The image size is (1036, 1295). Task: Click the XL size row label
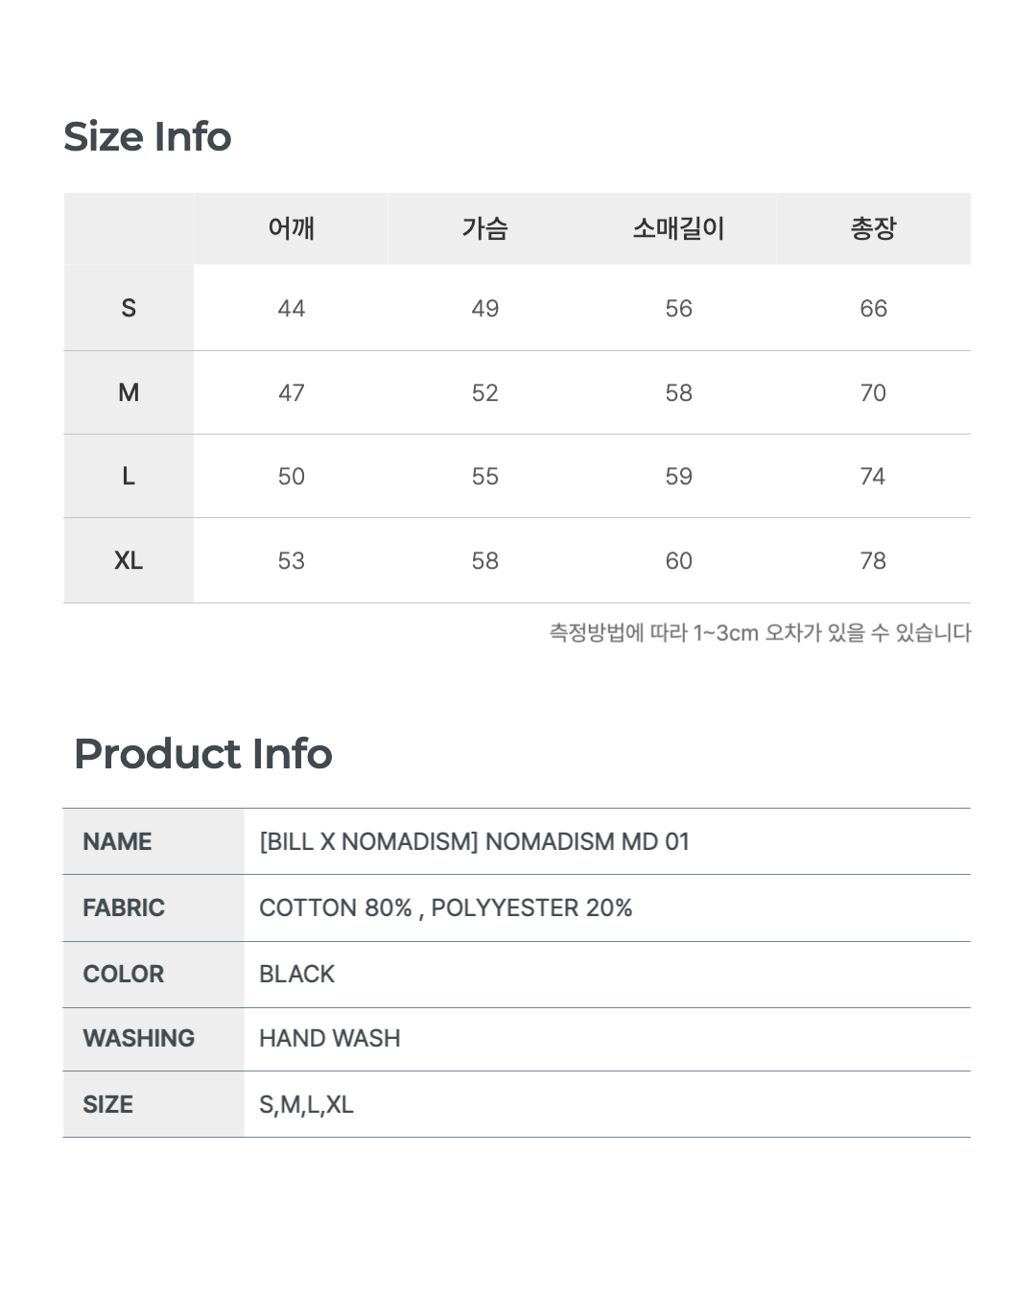coord(129,561)
